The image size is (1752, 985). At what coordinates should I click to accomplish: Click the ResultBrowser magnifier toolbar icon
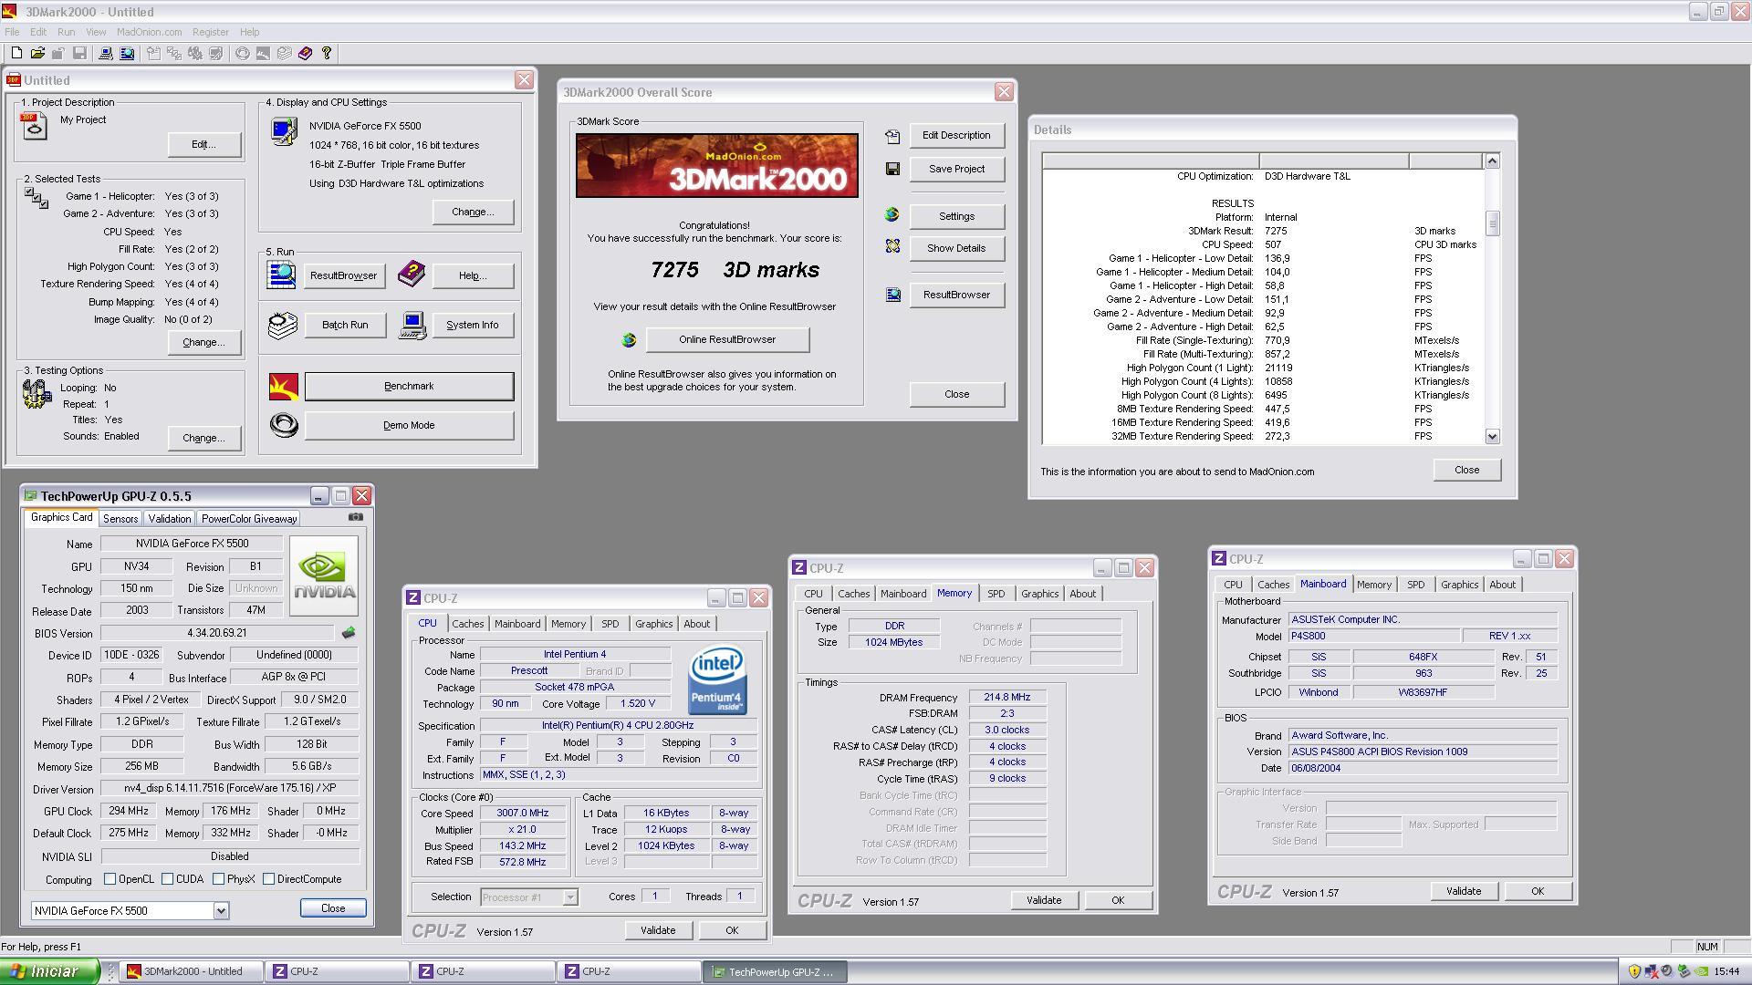point(127,53)
